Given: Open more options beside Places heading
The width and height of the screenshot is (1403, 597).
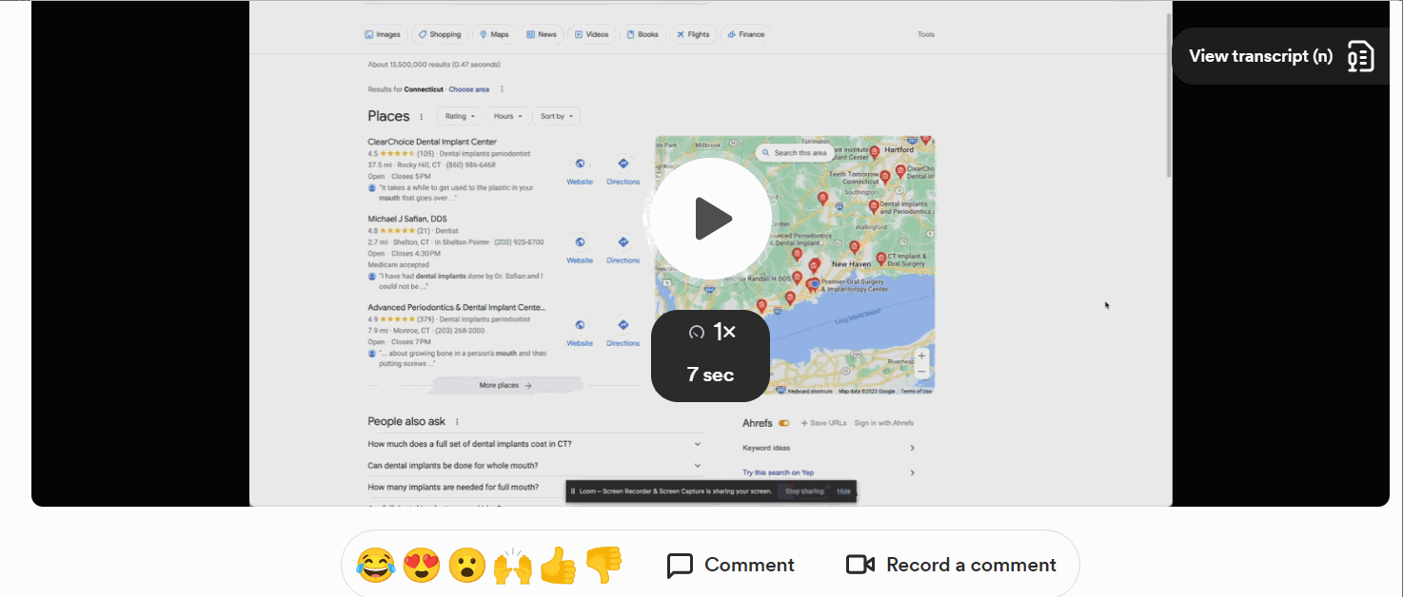Looking at the screenshot, I should click(x=422, y=117).
